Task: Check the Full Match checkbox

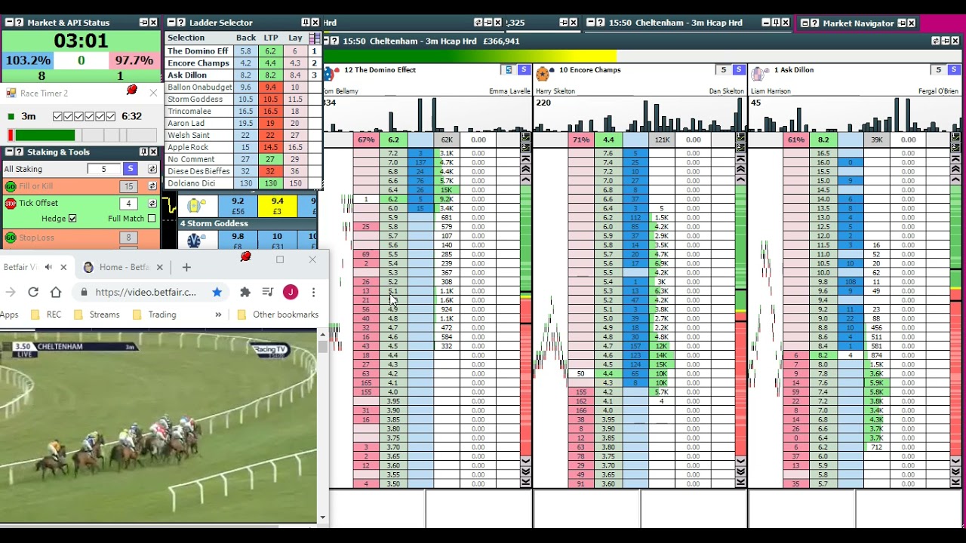Action: [x=152, y=219]
